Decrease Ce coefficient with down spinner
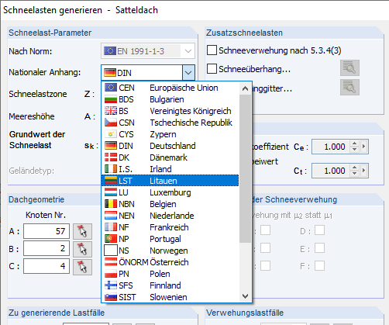The image size is (389, 325). (354, 150)
